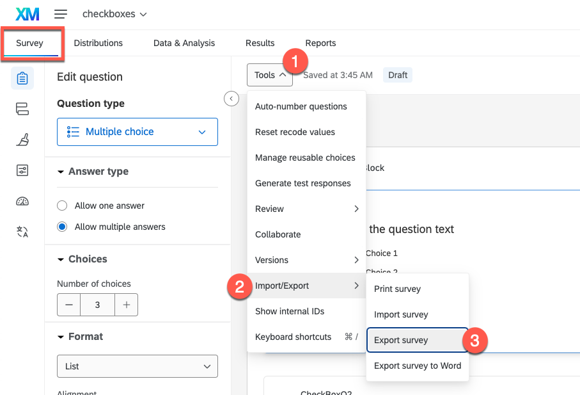Expand the Review submenu

coord(307,209)
